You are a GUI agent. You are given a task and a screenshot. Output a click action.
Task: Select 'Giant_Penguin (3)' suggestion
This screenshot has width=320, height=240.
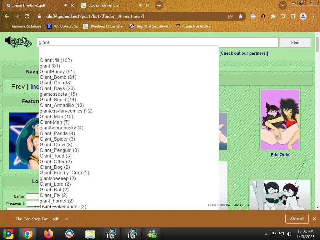[x=59, y=150]
